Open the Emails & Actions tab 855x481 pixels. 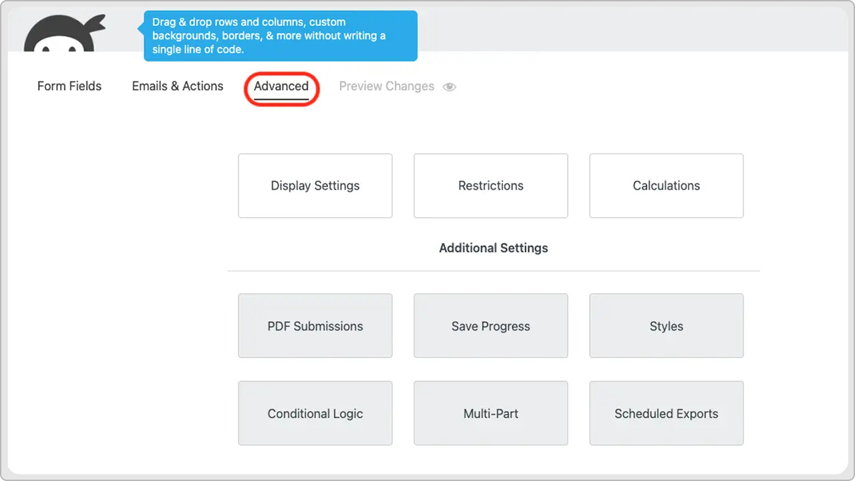pyautogui.click(x=178, y=86)
